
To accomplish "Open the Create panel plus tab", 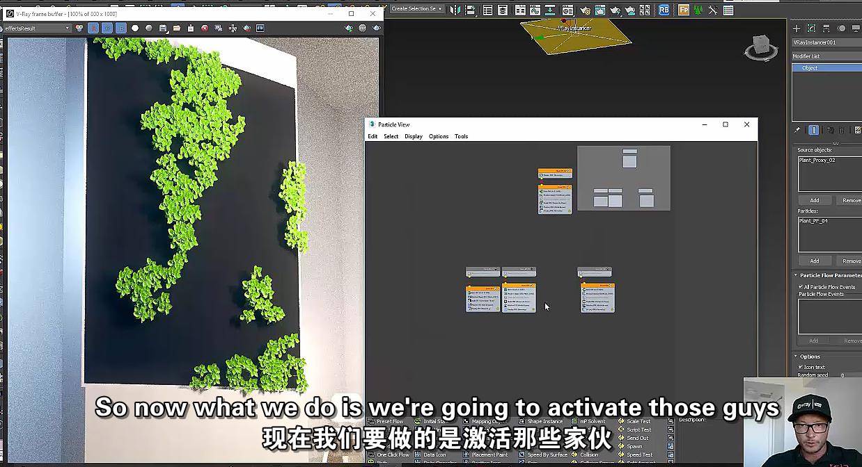I will [797, 28].
